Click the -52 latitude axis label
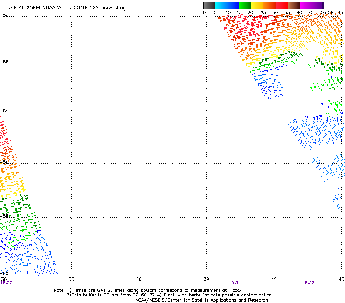 click(x=4, y=62)
